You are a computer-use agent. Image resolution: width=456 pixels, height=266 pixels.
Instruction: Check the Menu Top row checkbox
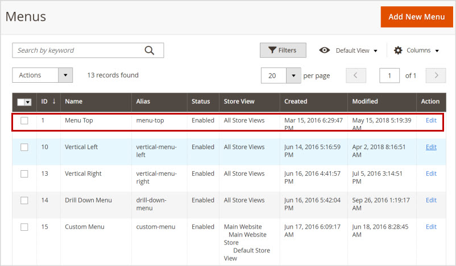coord(24,120)
